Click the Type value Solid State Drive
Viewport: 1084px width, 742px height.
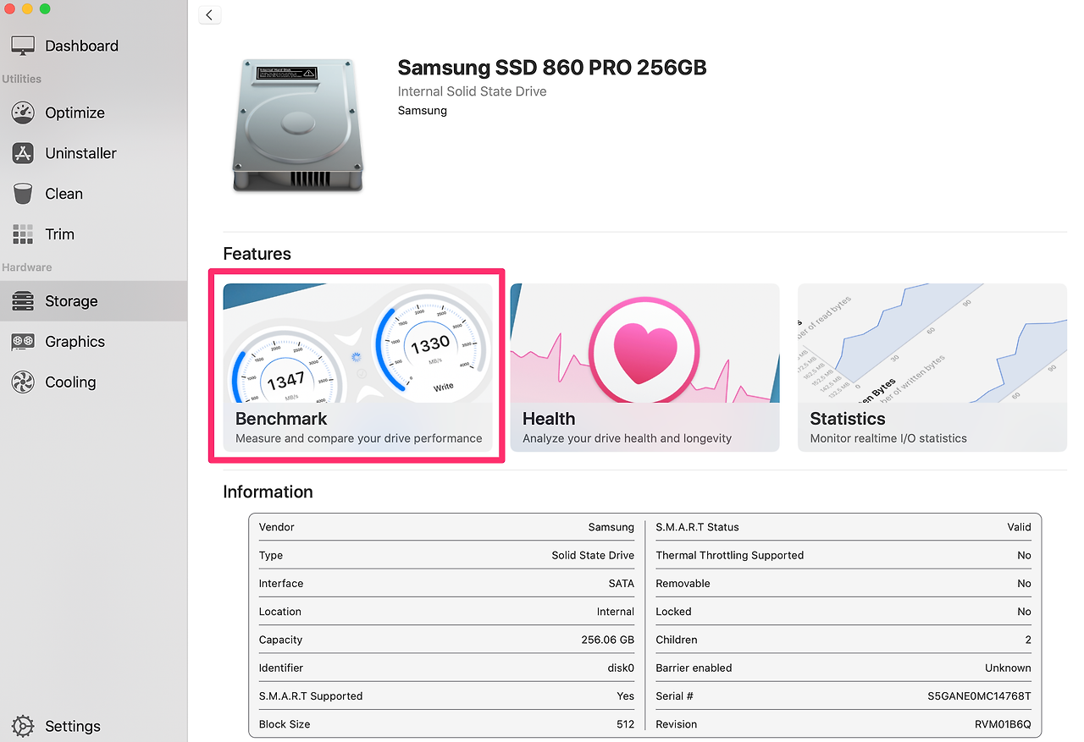593,555
